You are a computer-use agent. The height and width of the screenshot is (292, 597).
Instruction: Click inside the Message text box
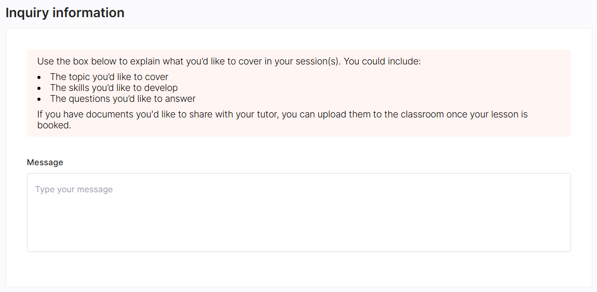pyautogui.click(x=298, y=218)
